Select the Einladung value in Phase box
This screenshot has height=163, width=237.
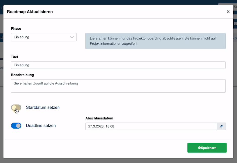[x=22, y=37]
